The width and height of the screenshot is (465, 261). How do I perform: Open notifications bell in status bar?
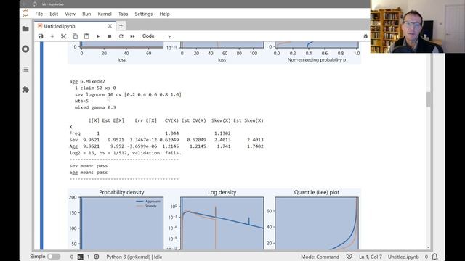434,257
